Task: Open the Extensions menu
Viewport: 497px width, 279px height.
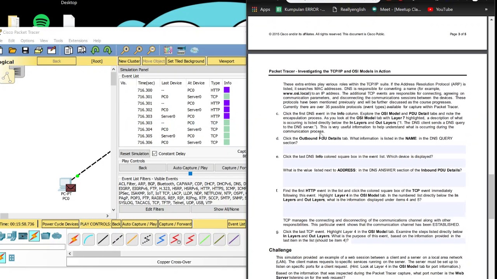Action: click(78, 41)
